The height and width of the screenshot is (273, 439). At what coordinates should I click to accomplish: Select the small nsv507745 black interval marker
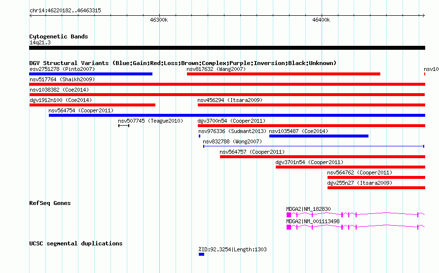(124, 126)
